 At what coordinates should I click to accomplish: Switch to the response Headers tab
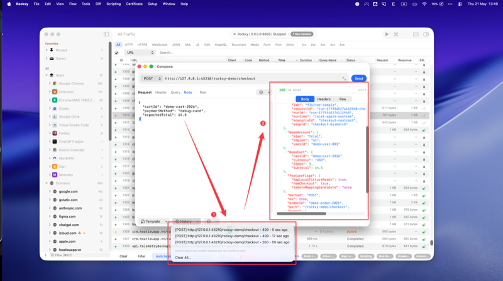click(x=324, y=99)
